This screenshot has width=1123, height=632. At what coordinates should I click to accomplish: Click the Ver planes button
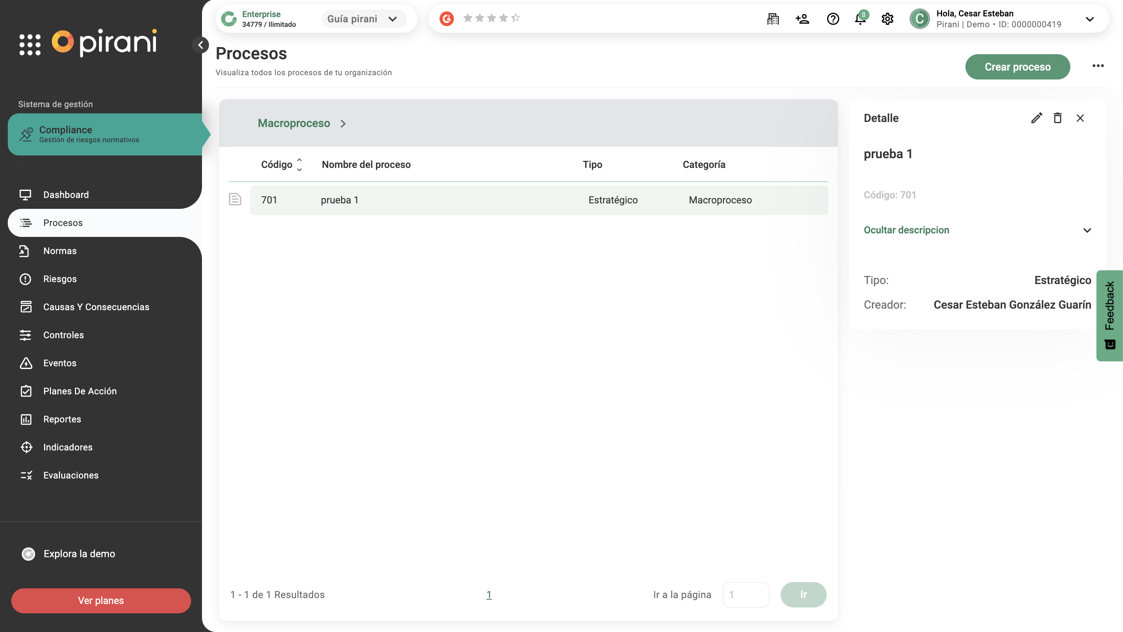coord(101,600)
